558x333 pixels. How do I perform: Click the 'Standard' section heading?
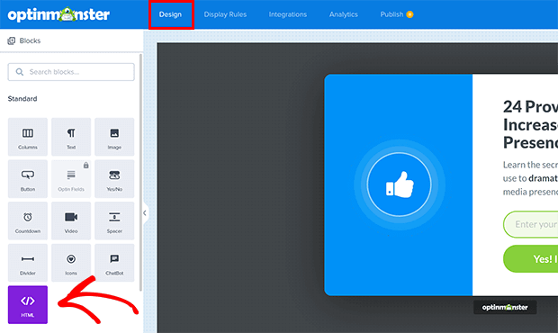(x=22, y=99)
